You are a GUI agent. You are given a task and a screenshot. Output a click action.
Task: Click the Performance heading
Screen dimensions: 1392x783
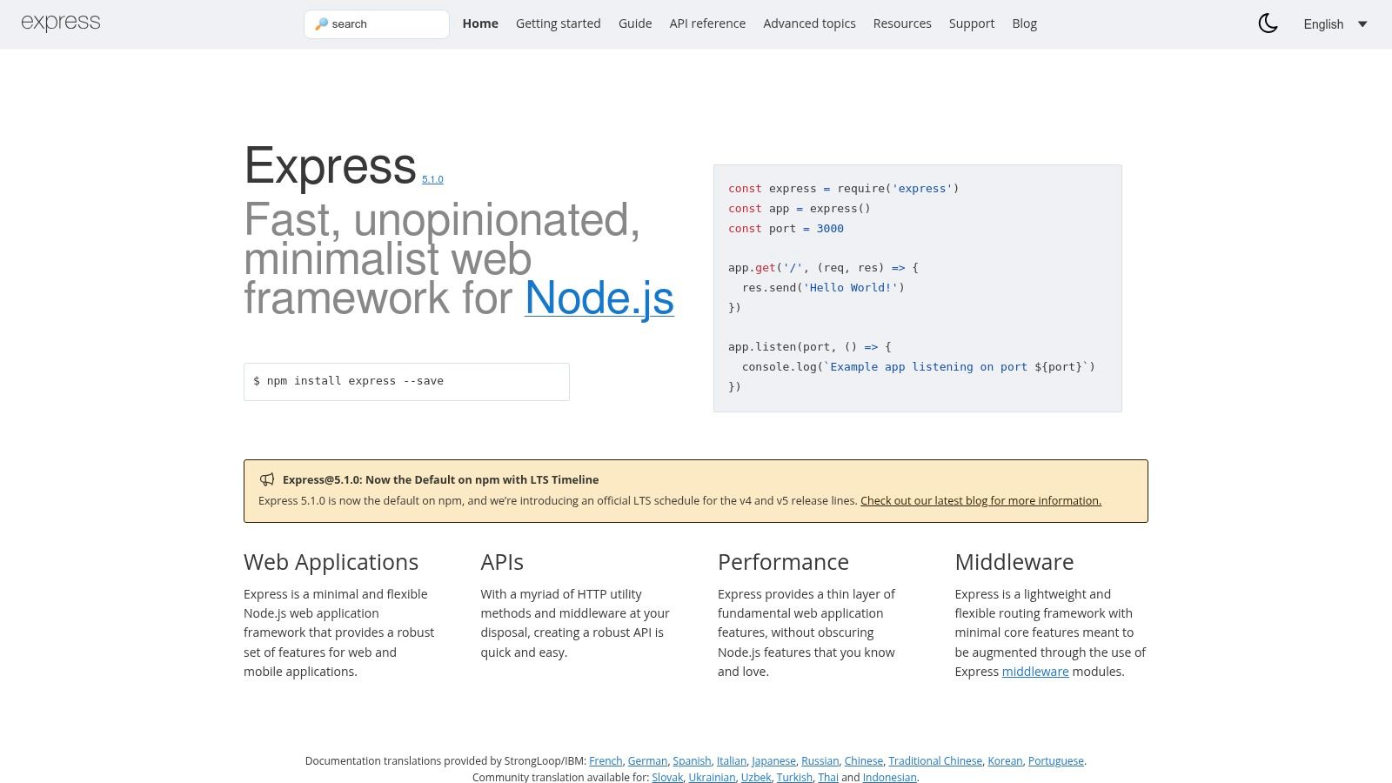pyautogui.click(x=783, y=562)
